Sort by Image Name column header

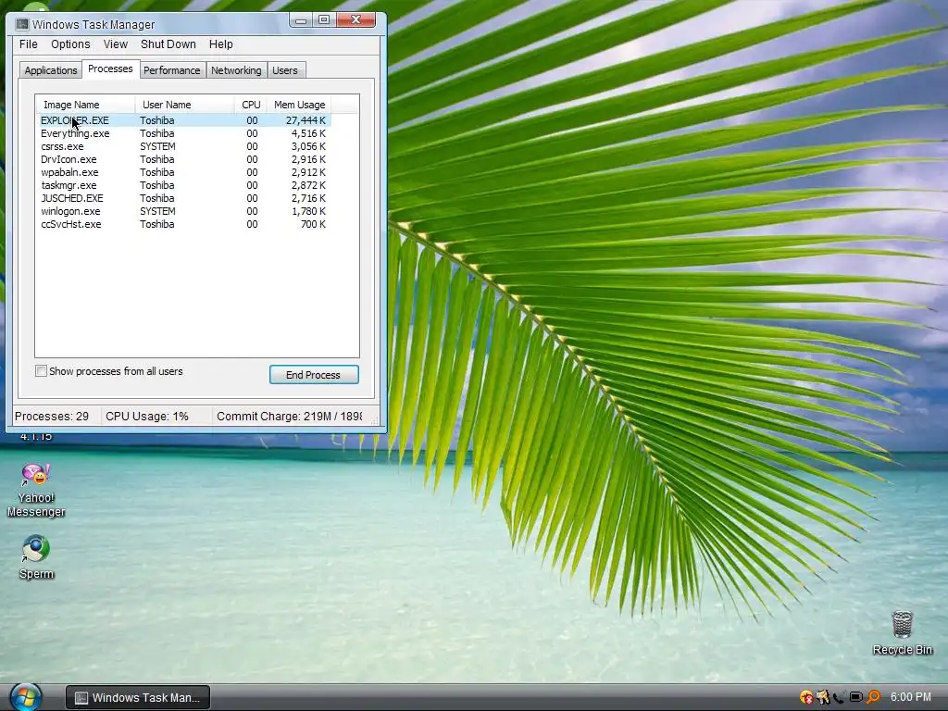pos(85,105)
